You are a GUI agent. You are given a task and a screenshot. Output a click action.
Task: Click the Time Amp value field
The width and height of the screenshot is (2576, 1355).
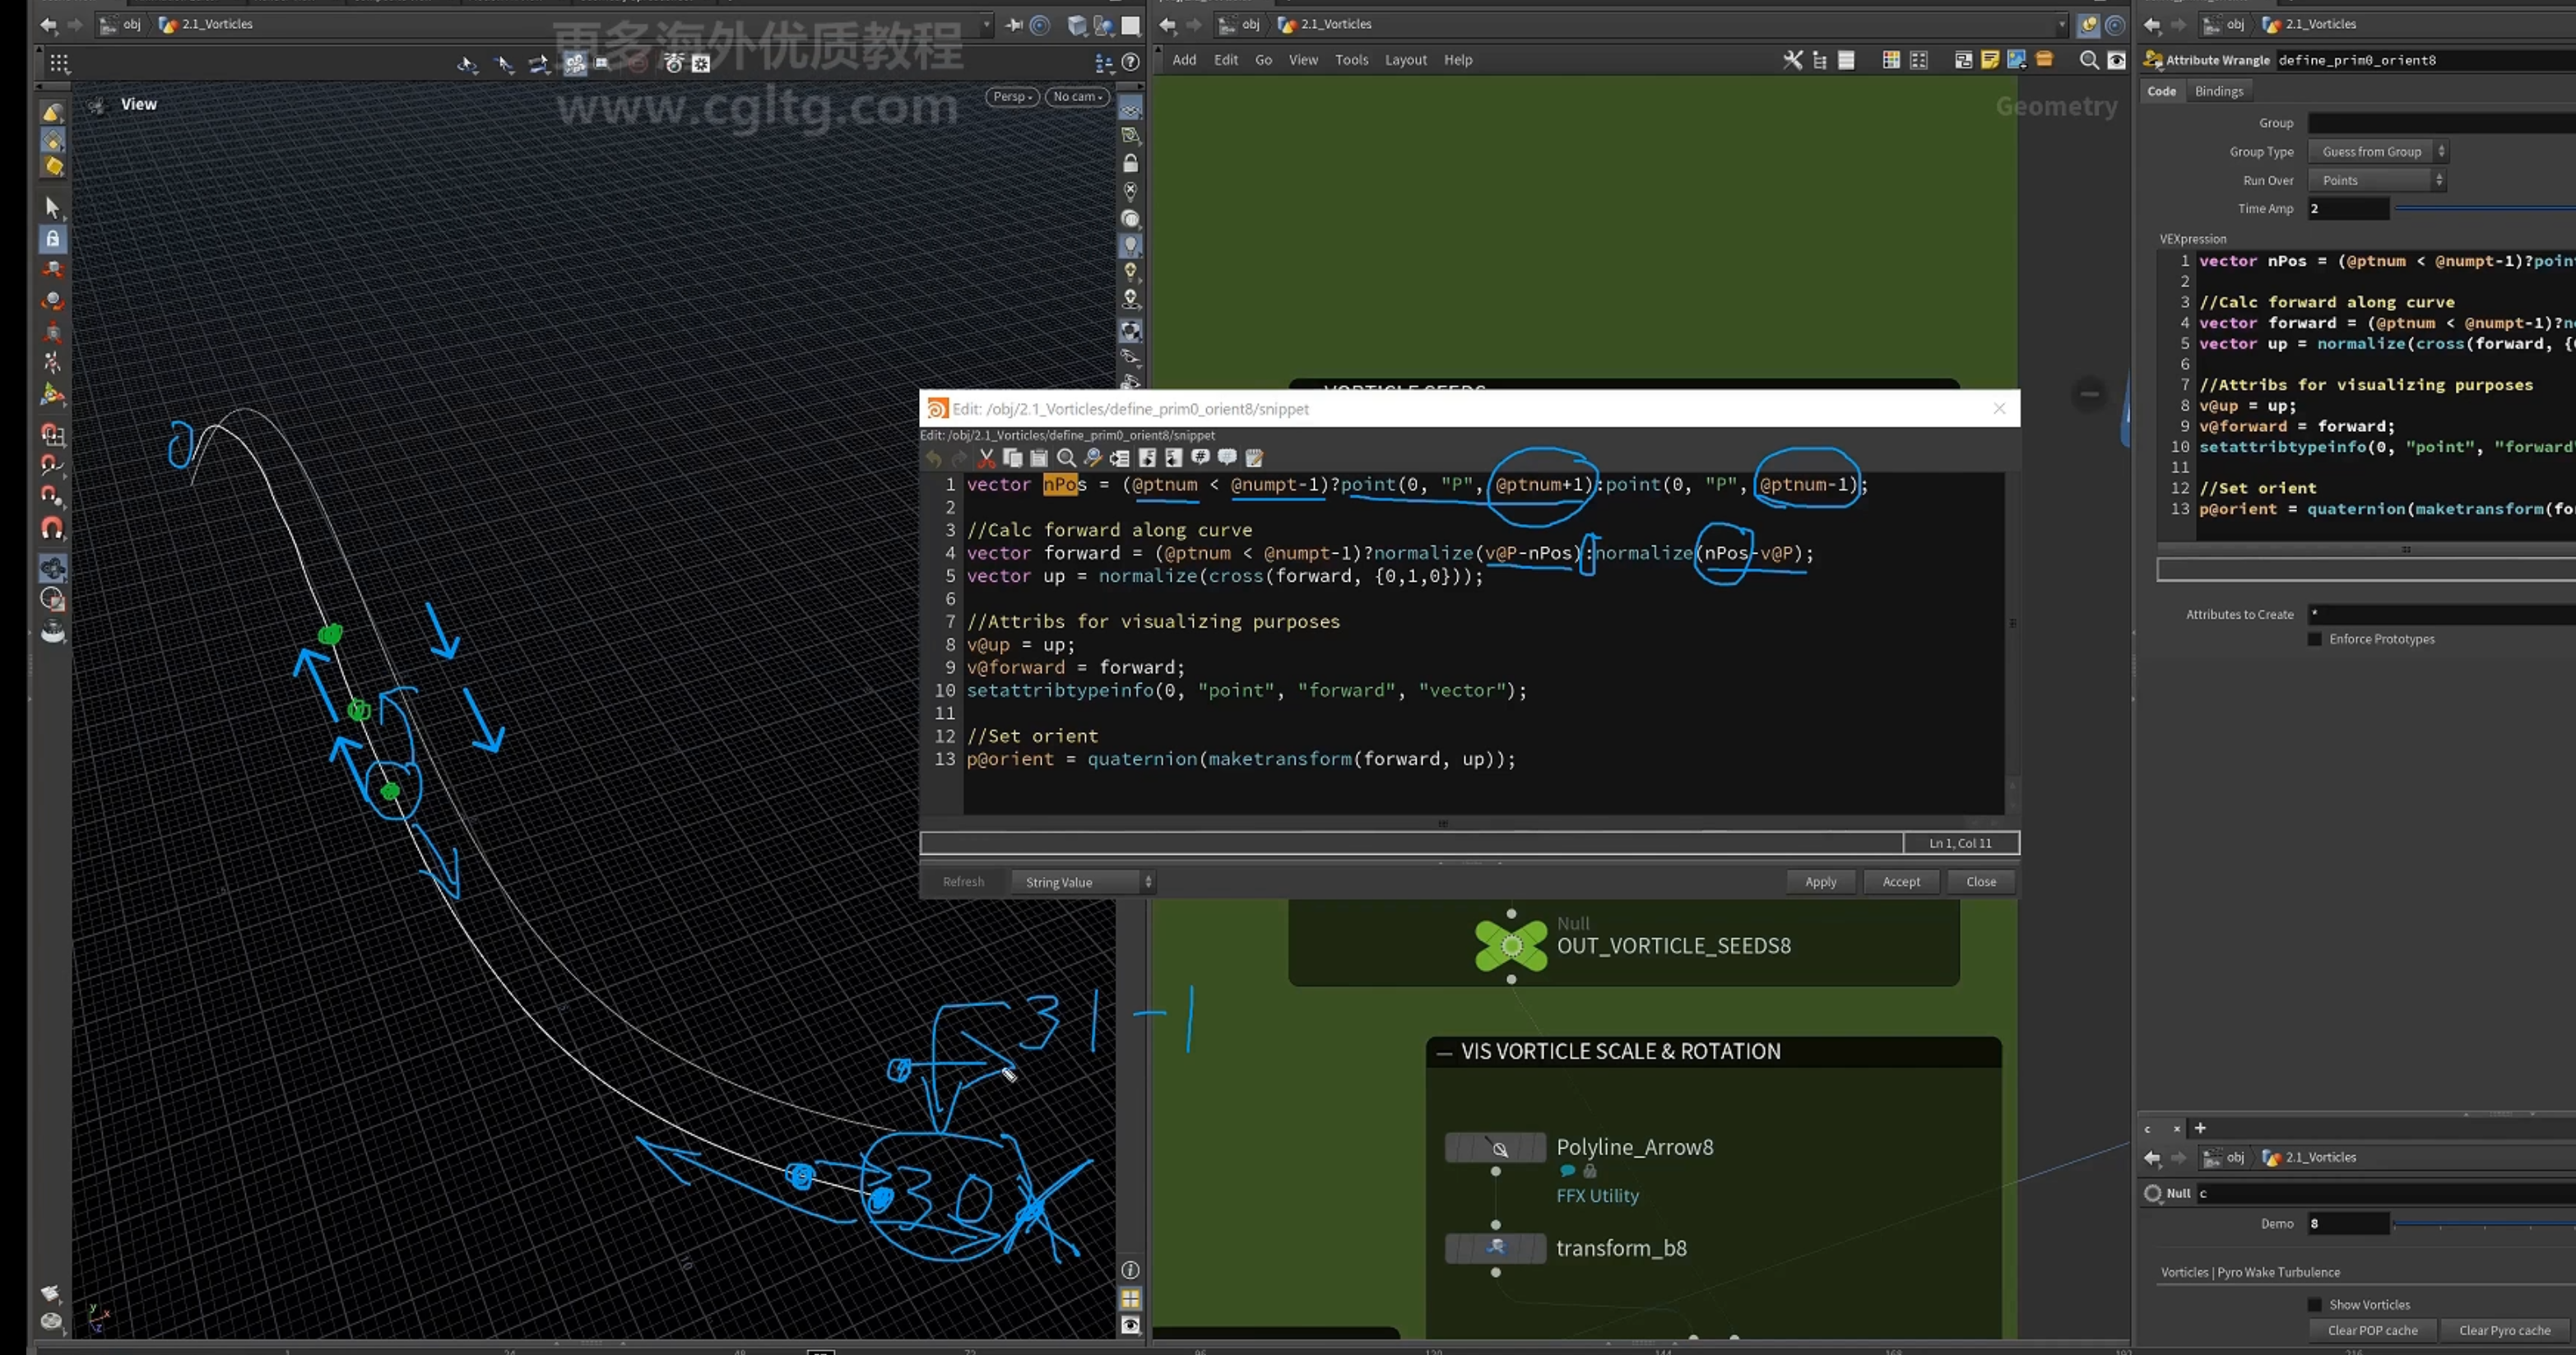[2348, 209]
